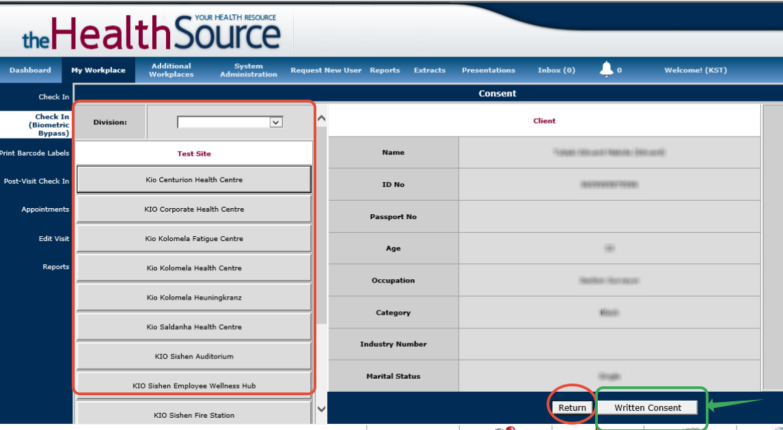Click the Return button

coord(573,407)
